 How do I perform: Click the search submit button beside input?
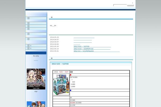[x=130, y=5]
